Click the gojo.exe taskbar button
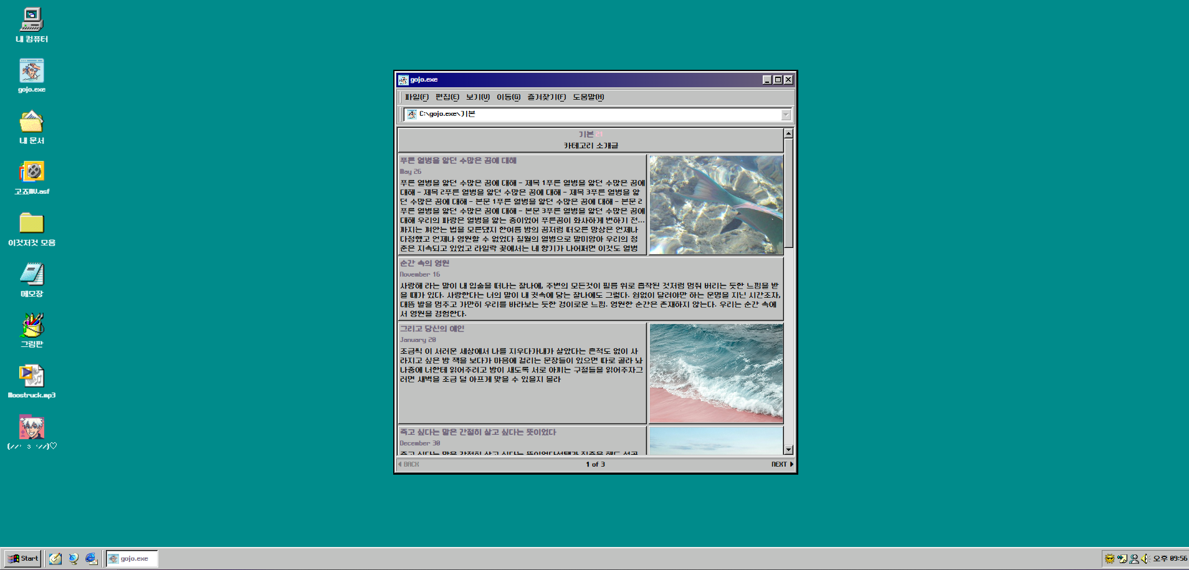The image size is (1189, 570). pyautogui.click(x=131, y=559)
